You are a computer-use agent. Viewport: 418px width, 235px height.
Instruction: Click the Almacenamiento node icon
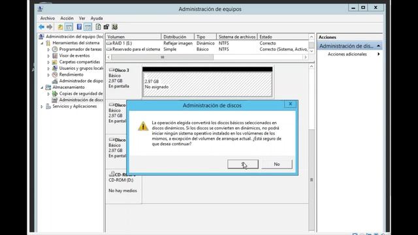[x=48, y=87]
